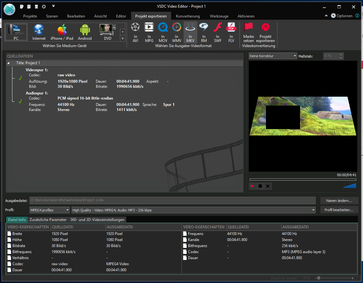363x283 pixels.
Task: Select In FLV output format
Action: tap(231, 32)
